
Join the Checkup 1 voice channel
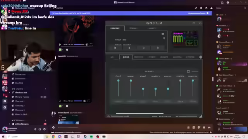(x=19, y=101)
